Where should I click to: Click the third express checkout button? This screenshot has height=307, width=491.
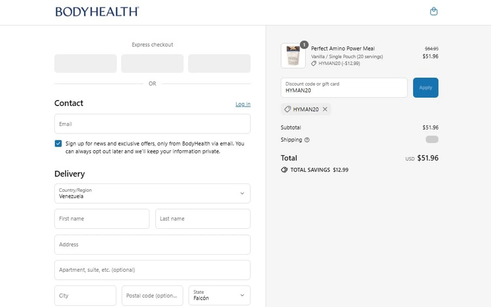coord(219,63)
